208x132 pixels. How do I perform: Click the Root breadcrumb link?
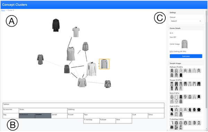coord(3,10)
